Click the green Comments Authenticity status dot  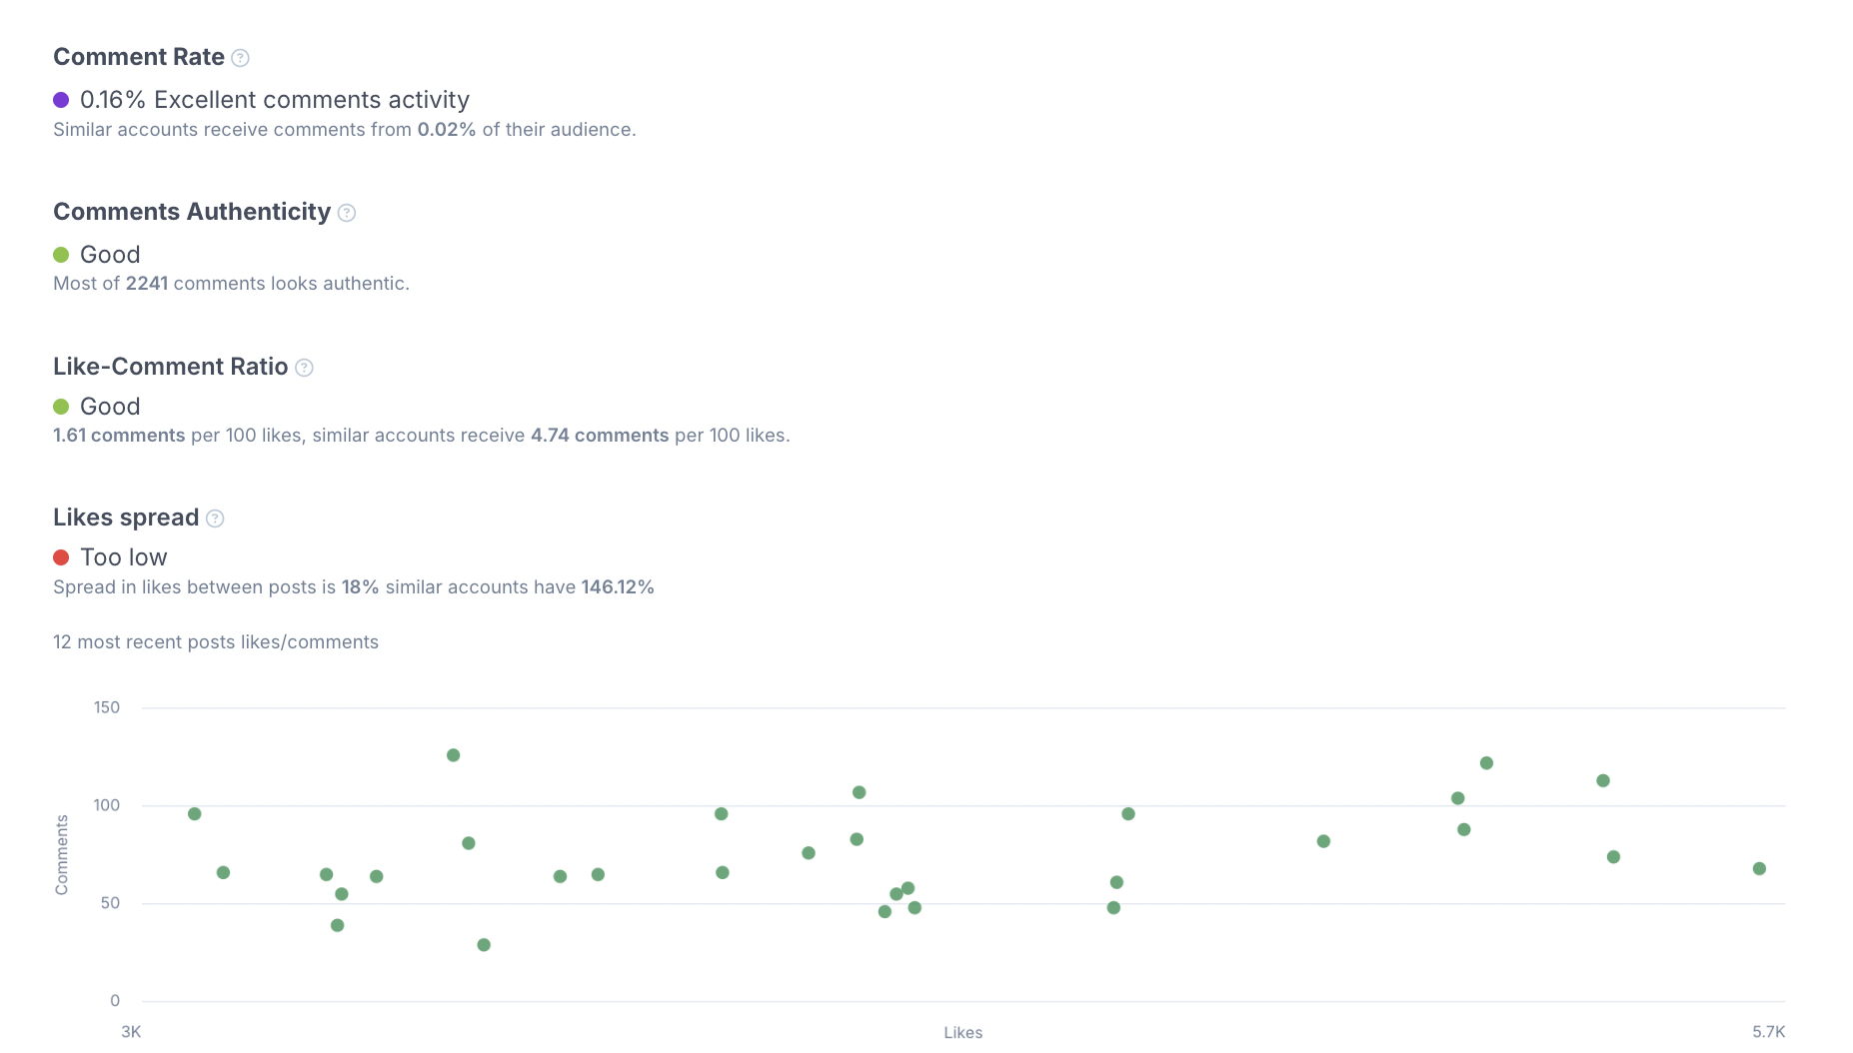coord(61,255)
